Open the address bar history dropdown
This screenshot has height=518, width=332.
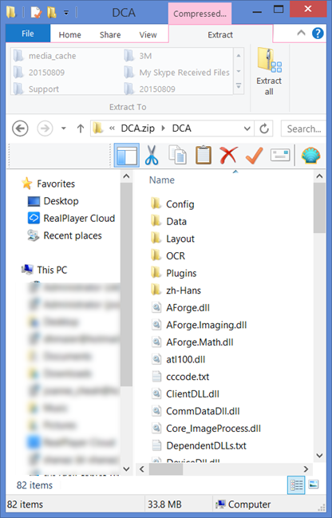(247, 129)
